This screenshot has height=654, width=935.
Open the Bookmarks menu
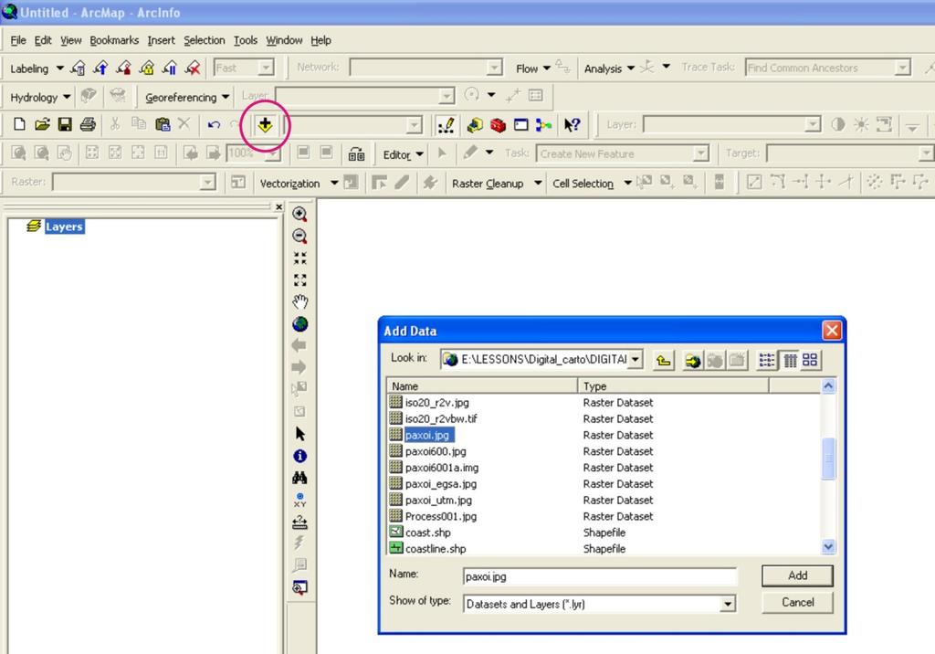click(x=114, y=40)
